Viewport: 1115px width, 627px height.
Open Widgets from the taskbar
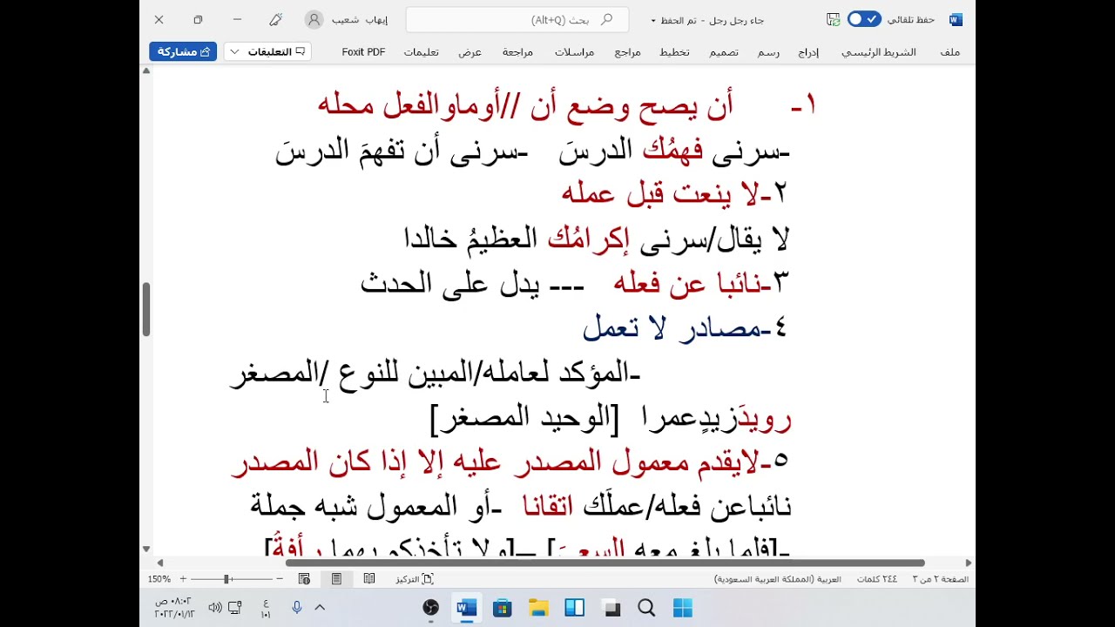pos(575,608)
